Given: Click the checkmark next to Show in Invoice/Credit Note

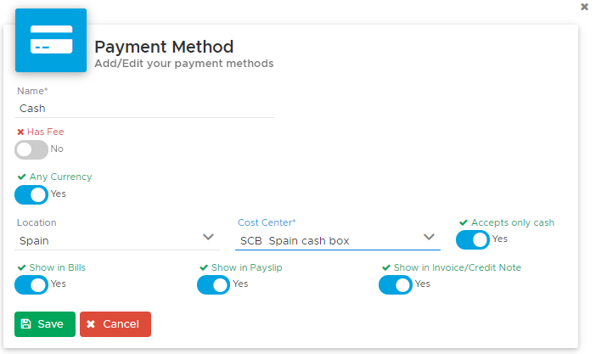Looking at the screenshot, I should [385, 267].
